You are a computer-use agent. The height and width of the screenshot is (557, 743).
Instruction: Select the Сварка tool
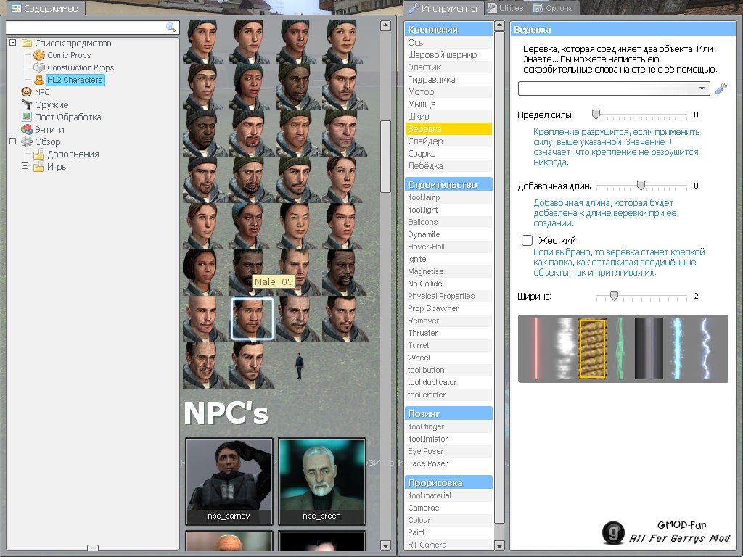coord(448,154)
